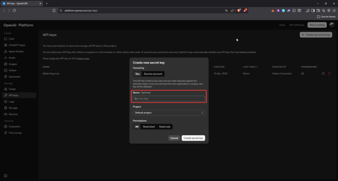Click the edit icon for Make blog tuto key
The image size is (338, 181).
[x=323, y=73]
